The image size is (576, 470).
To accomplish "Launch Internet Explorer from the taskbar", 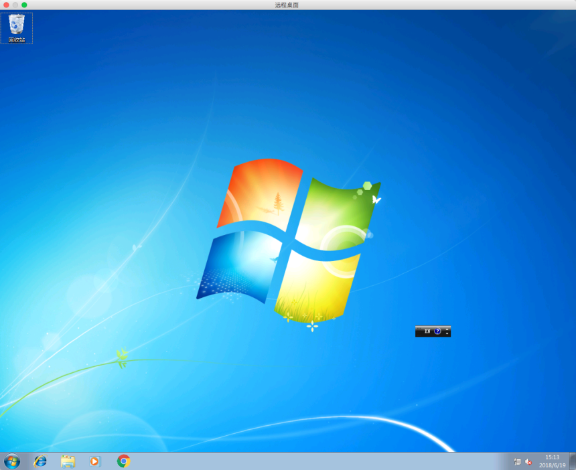I will pos(40,461).
